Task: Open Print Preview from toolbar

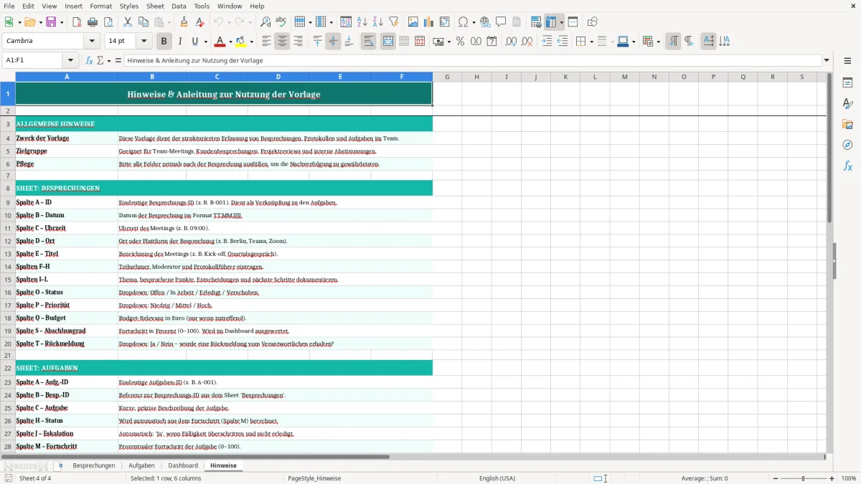Action: (x=108, y=22)
